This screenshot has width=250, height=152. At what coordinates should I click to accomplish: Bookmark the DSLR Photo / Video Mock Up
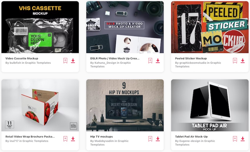[150, 61]
